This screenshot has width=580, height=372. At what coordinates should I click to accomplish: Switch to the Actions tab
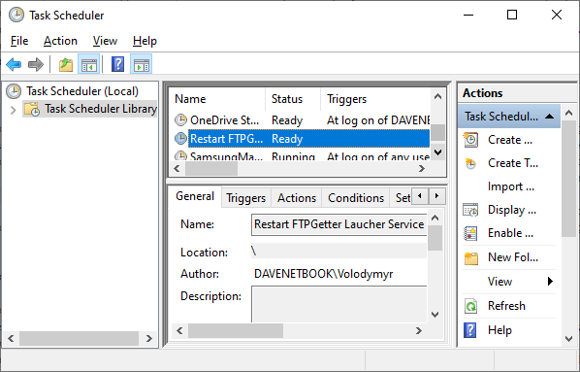(297, 198)
